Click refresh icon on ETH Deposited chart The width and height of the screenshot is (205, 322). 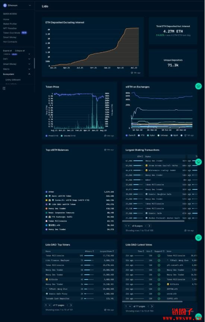tap(132, 73)
